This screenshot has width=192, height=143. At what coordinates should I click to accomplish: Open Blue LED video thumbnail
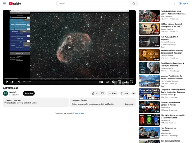click(149, 120)
